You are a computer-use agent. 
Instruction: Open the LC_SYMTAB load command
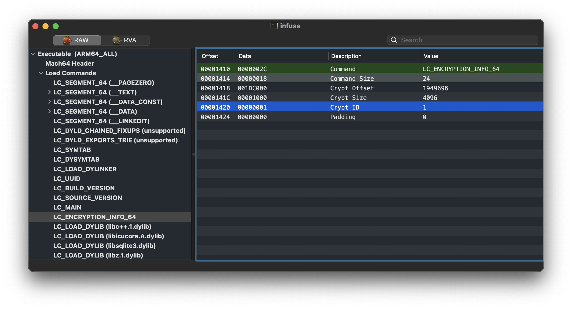coord(72,150)
